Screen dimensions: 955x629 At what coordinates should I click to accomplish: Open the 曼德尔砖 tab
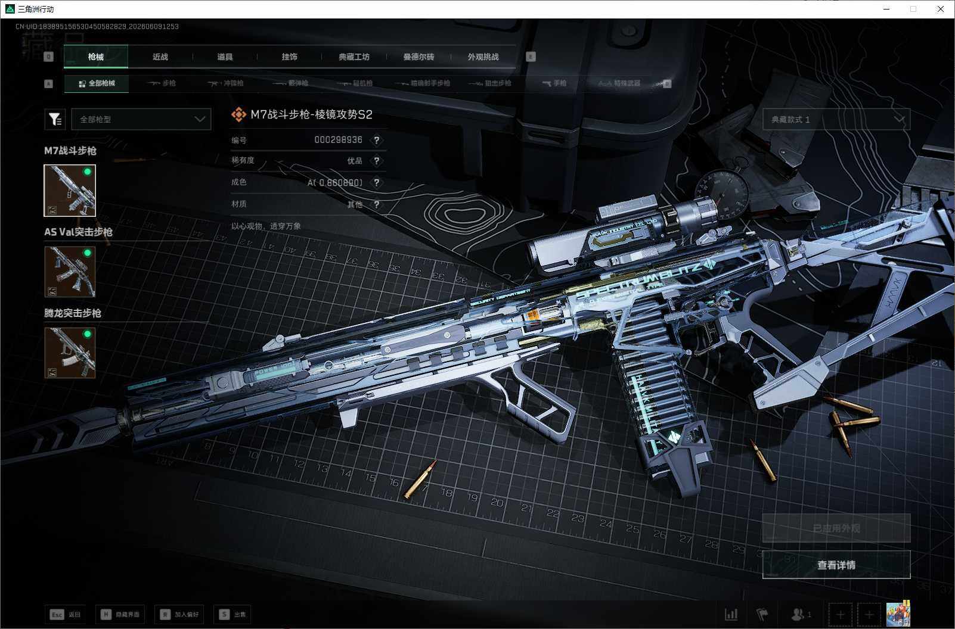pyautogui.click(x=418, y=57)
